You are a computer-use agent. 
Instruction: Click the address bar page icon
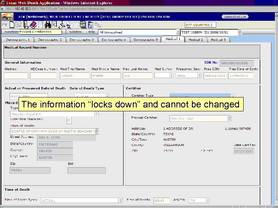pos(2,8)
